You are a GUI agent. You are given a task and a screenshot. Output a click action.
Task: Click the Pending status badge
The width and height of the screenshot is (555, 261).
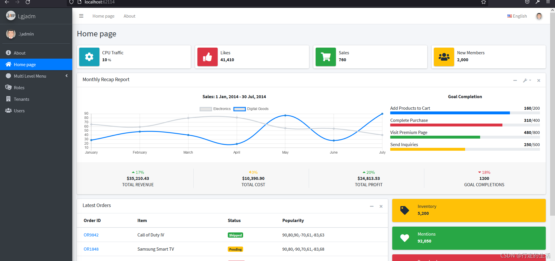(x=235, y=249)
